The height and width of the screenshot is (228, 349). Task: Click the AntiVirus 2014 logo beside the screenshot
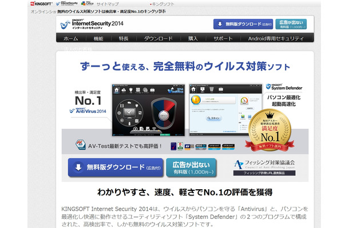[x=88, y=111]
